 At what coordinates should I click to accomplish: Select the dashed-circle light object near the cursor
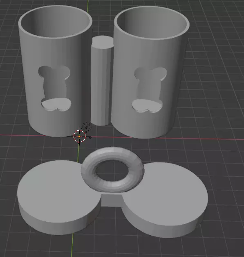[x=86, y=127]
